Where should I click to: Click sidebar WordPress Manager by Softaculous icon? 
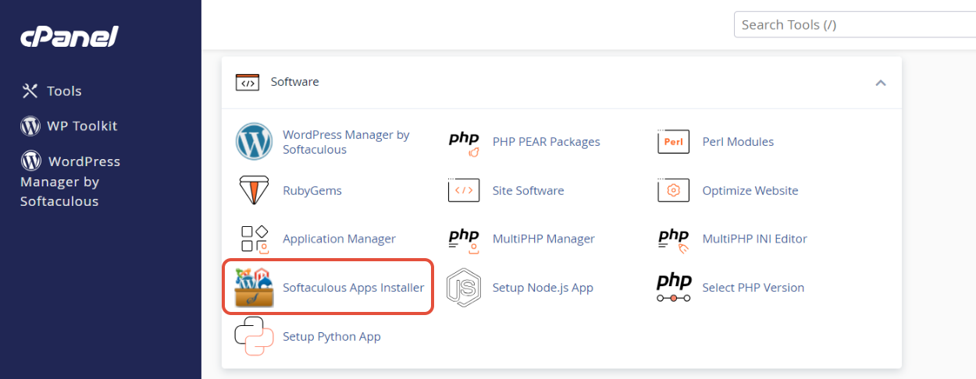click(x=30, y=161)
